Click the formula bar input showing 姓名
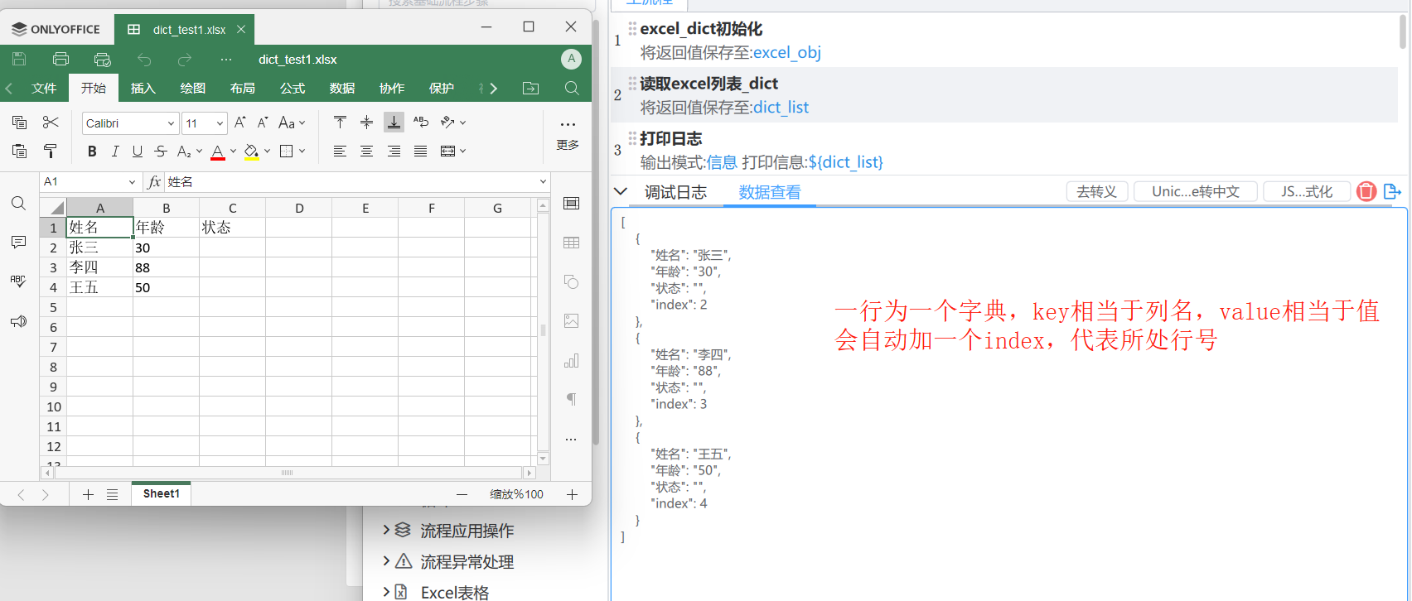 pyautogui.click(x=351, y=181)
